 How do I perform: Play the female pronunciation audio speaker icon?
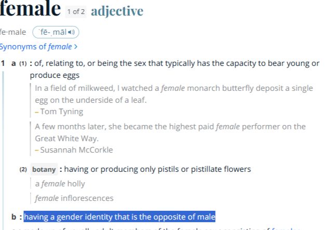[x=71, y=32]
